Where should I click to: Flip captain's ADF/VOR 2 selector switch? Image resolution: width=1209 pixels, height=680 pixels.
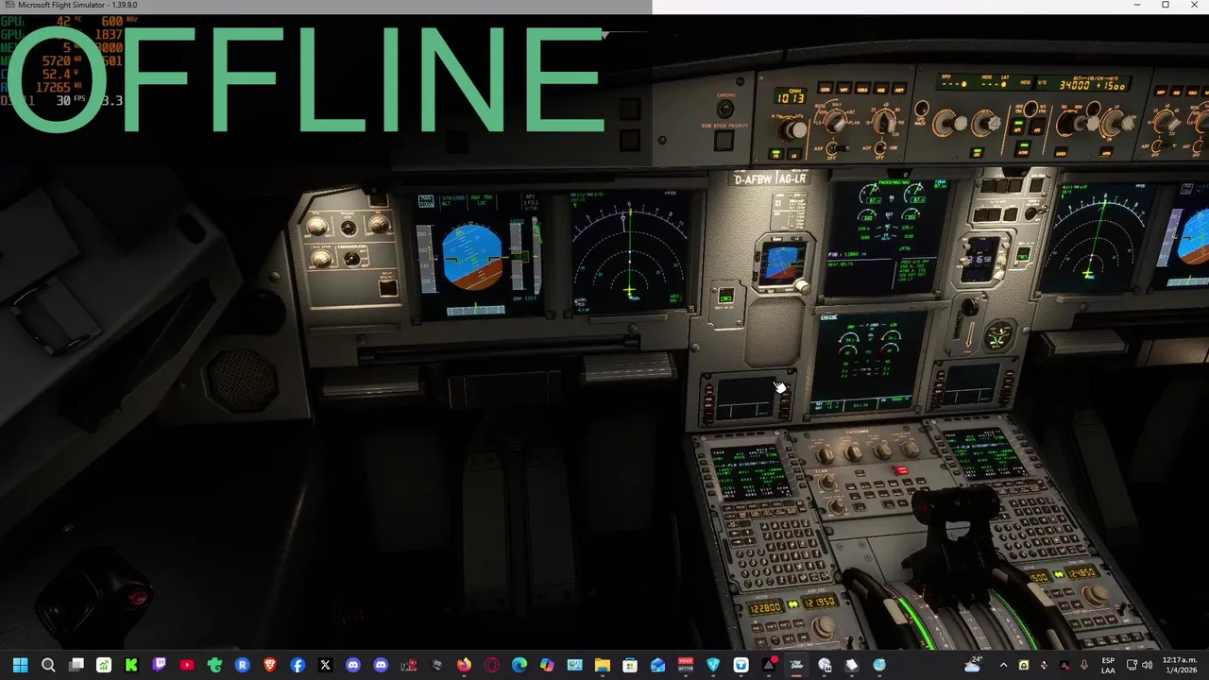coord(880,148)
